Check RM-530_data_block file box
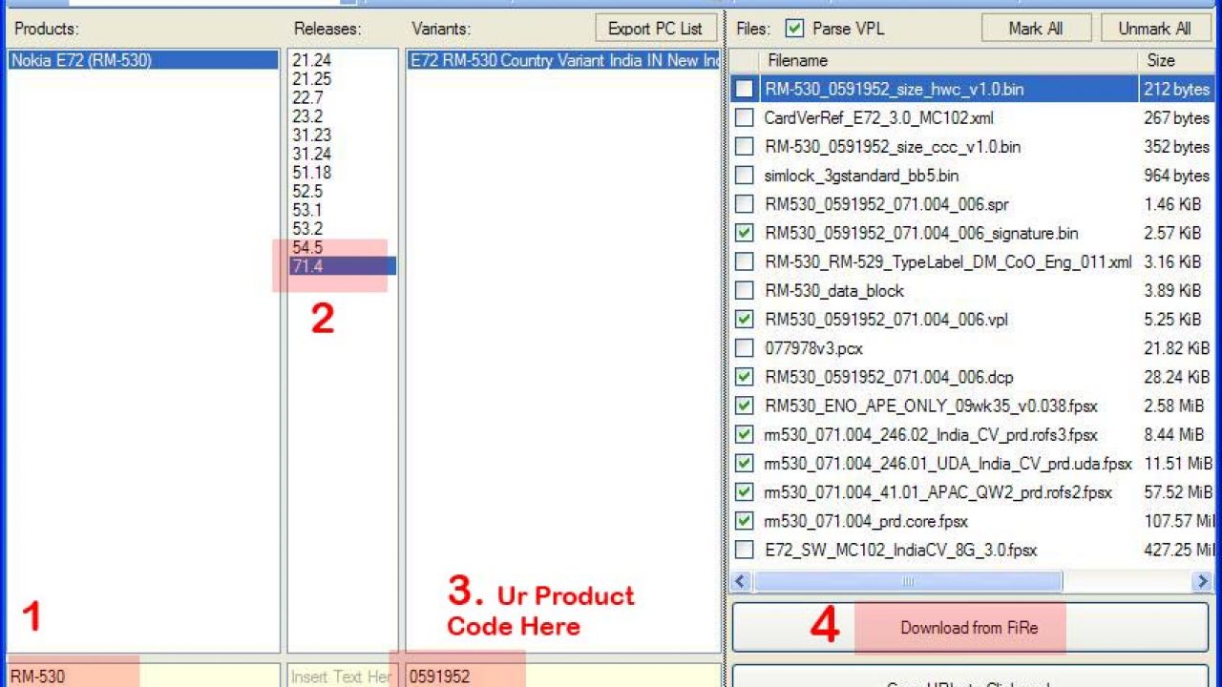 pyautogui.click(x=744, y=290)
